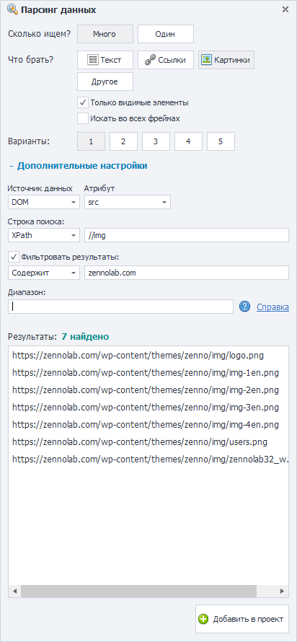The height and width of the screenshot is (642, 297).
Task: Open the Атрибут src dropdown
Action: [x=127, y=202]
